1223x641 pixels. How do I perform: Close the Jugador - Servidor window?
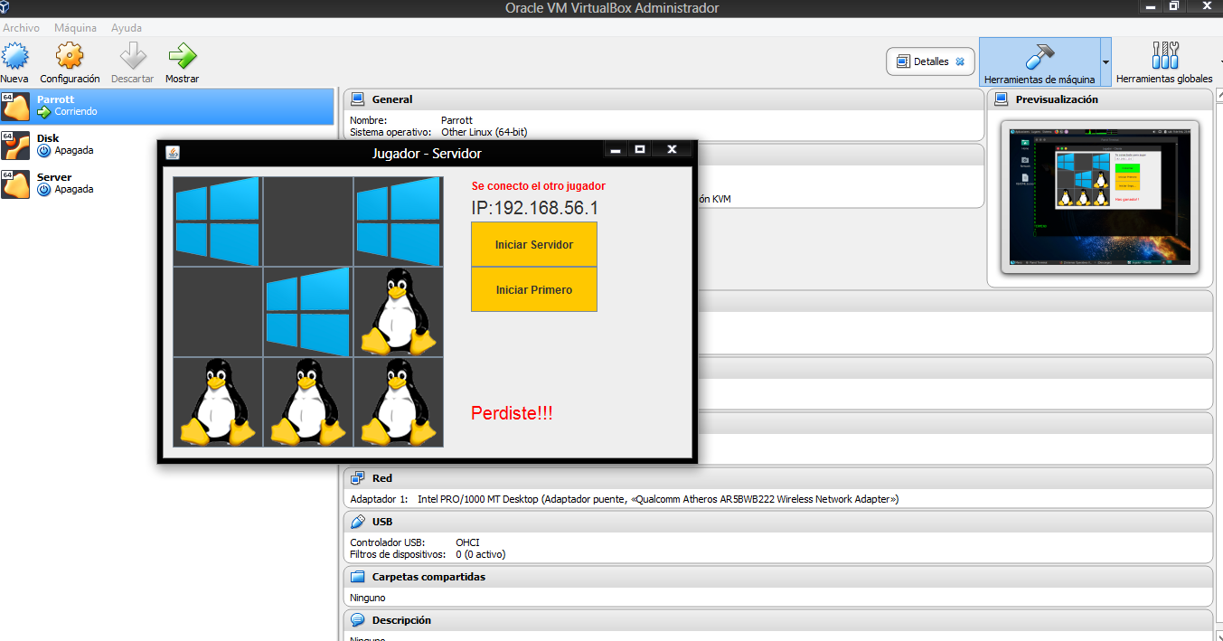tap(672, 150)
